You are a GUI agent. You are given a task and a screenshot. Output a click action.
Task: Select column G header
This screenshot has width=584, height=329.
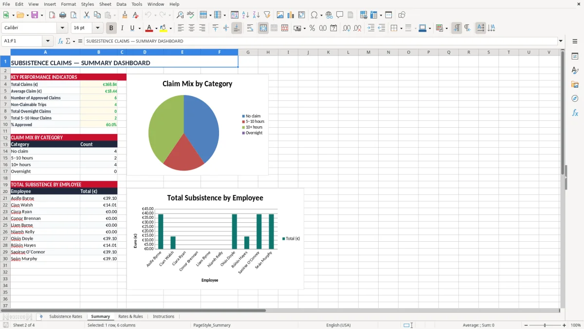[248, 52]
